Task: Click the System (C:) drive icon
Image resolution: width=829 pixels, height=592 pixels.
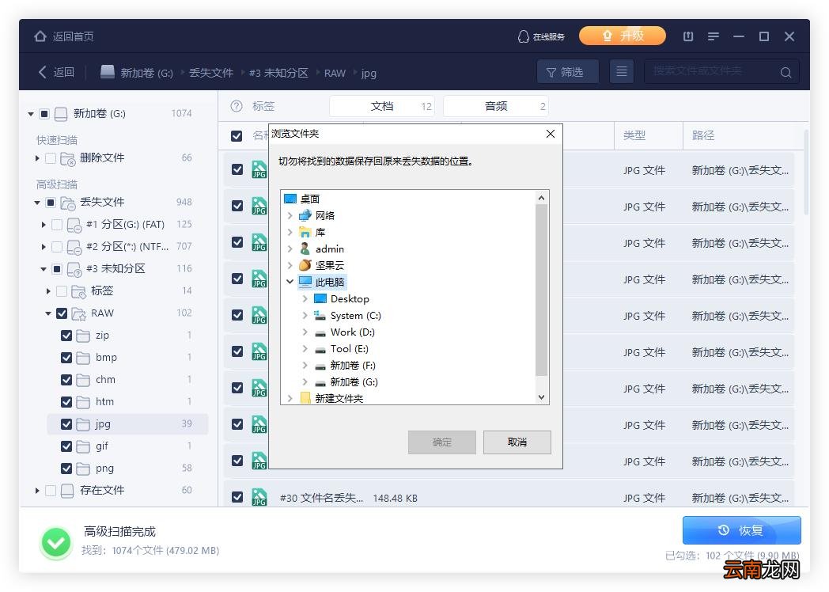Action: (x=320, y=316)
